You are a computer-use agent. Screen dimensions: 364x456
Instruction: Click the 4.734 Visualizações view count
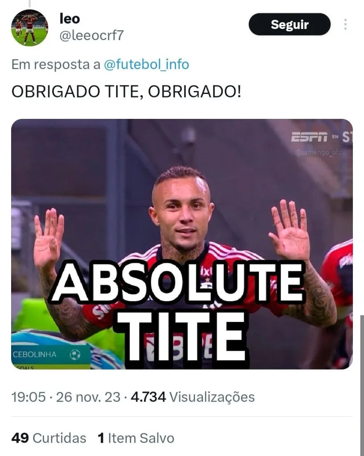coord(192,397)
